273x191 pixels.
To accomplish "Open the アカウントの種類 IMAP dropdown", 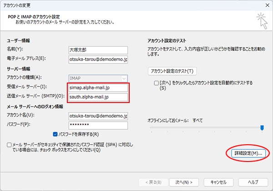I will (x=97, y=78).
